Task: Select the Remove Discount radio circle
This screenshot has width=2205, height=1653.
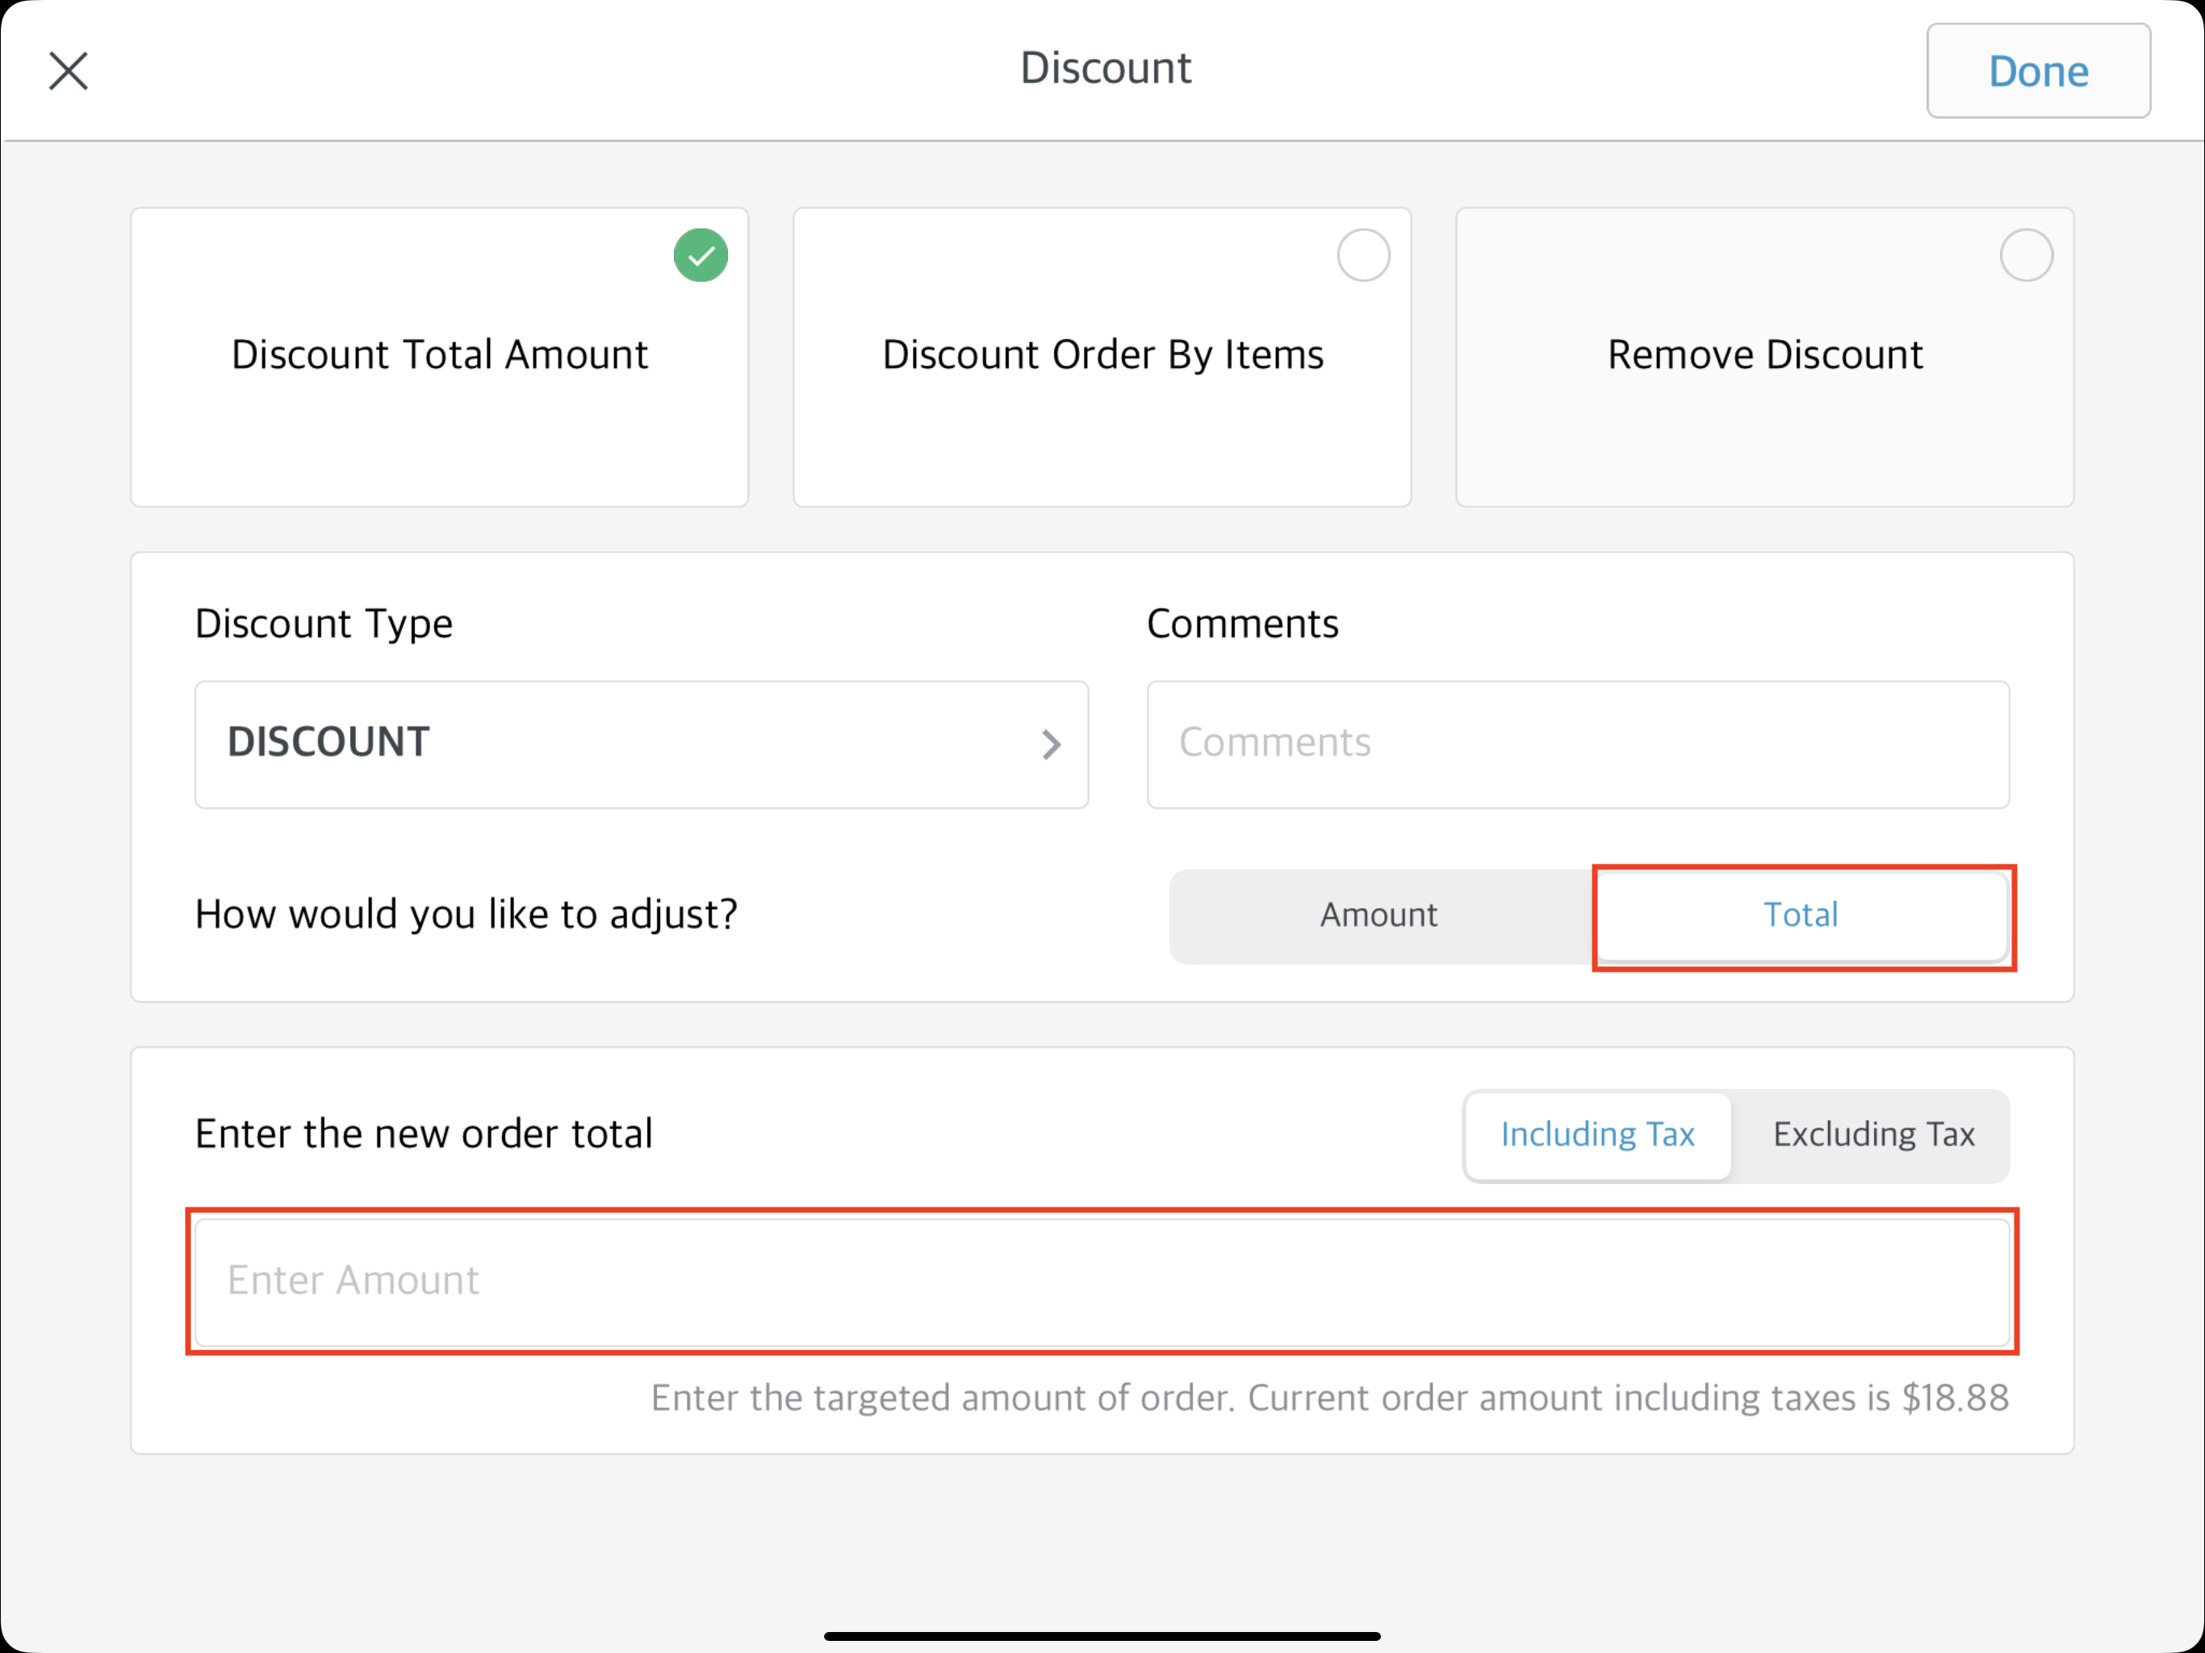Action: point(2026,255)
